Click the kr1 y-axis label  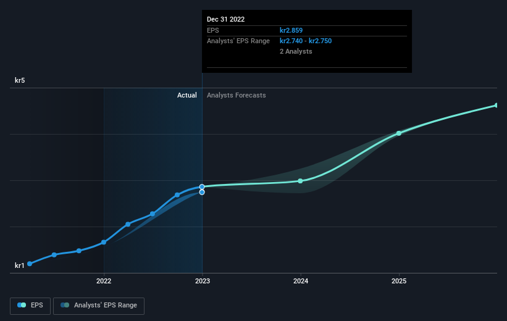point(19,265)
